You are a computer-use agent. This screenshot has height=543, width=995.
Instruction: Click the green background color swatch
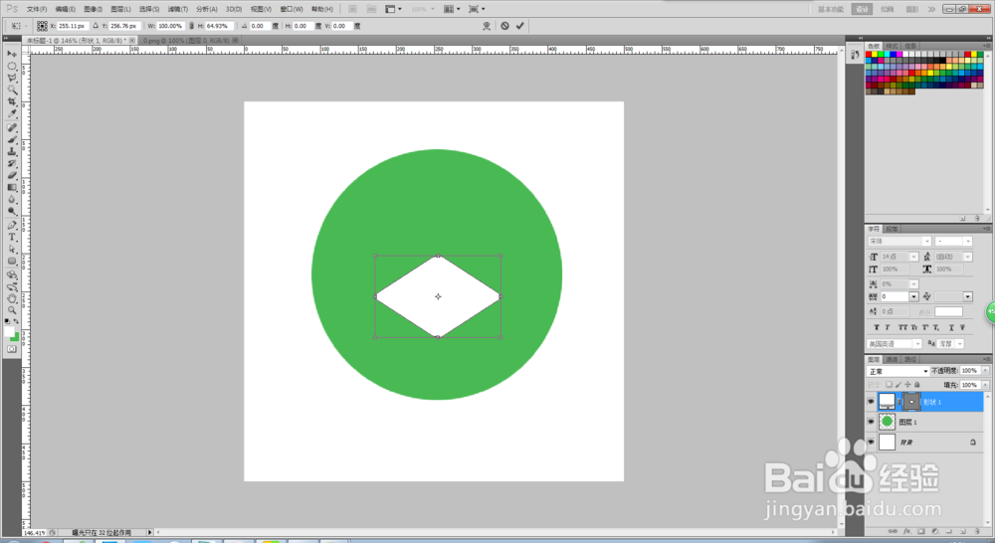[x=15, y=337]
